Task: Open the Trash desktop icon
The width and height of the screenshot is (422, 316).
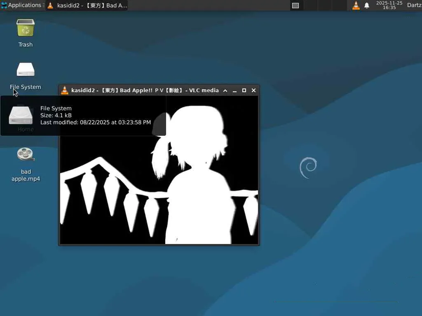Action: coord(26,28)
